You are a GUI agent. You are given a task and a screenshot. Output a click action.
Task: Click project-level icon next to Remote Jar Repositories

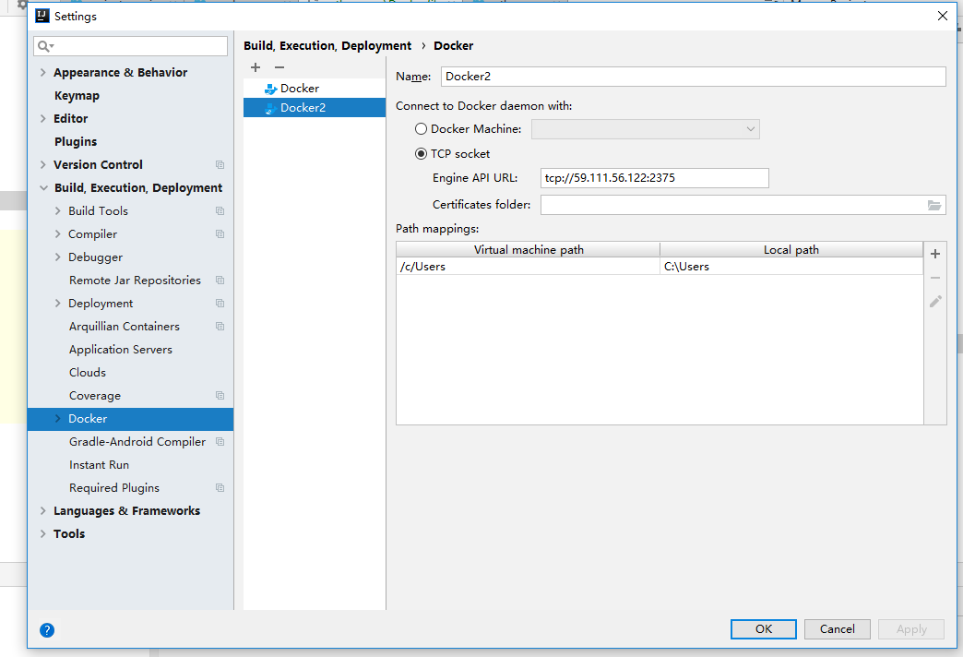tap(220, 281)
